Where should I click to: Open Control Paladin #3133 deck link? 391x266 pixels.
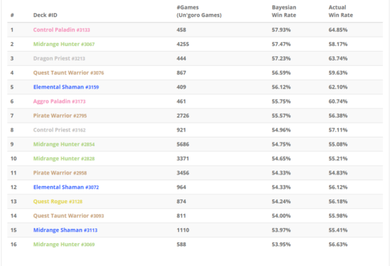coord(61,30)
